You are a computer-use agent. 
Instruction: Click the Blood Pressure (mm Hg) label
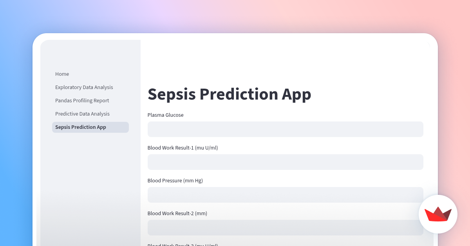point(175,180)
